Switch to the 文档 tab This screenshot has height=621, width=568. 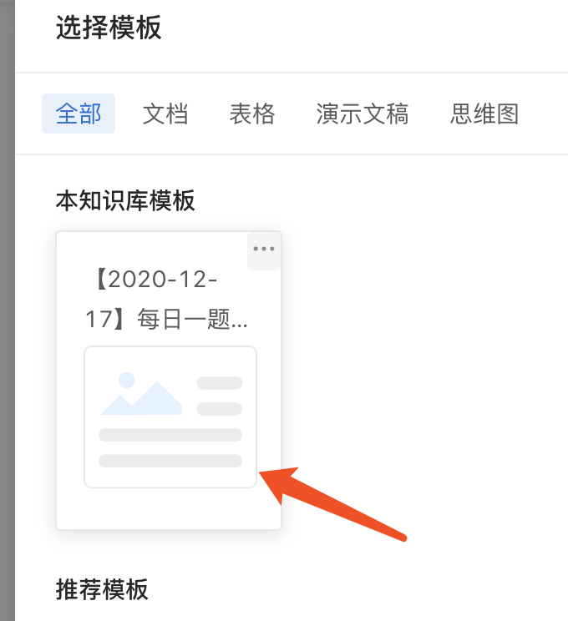tap(165, 114)
